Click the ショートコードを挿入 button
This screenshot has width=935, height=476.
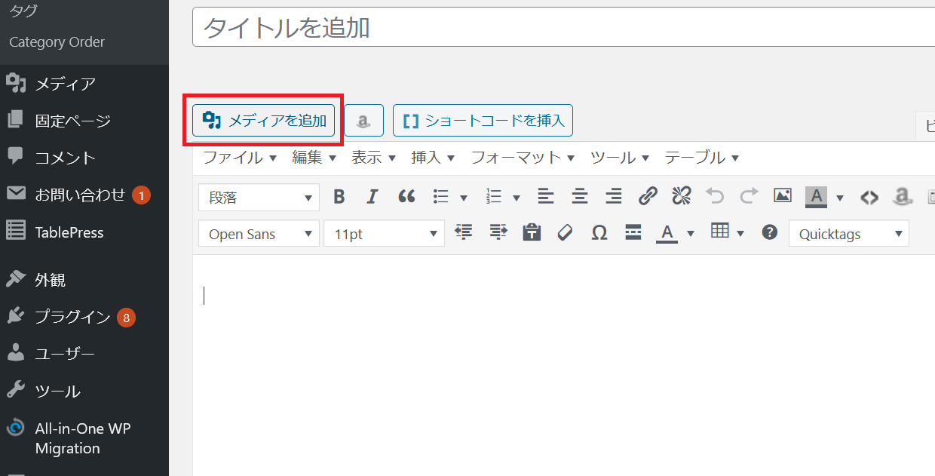tap(483, 121)
